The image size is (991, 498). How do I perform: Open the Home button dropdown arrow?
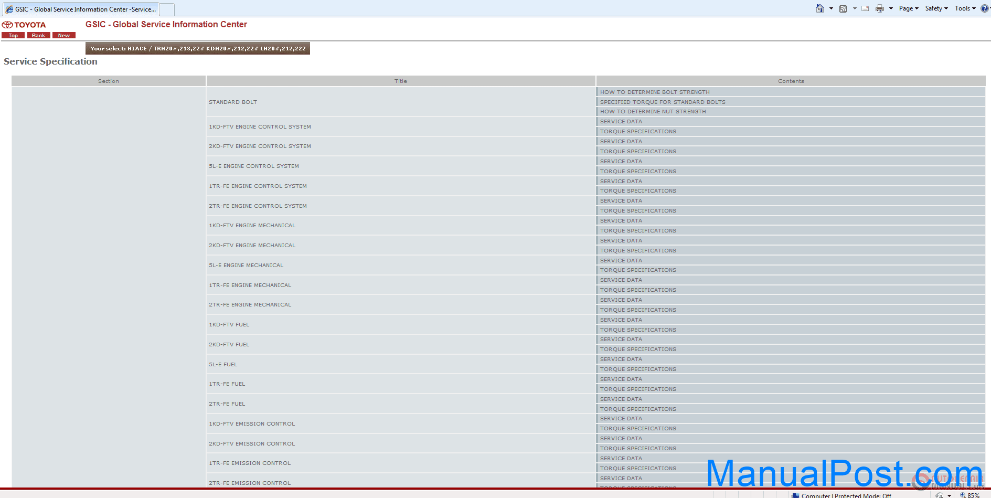click(831, 8)
